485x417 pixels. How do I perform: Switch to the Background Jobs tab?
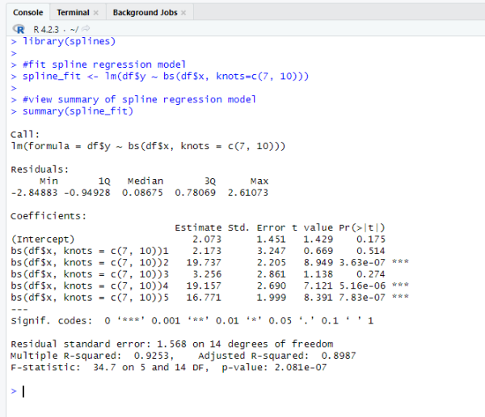[144, 13]
